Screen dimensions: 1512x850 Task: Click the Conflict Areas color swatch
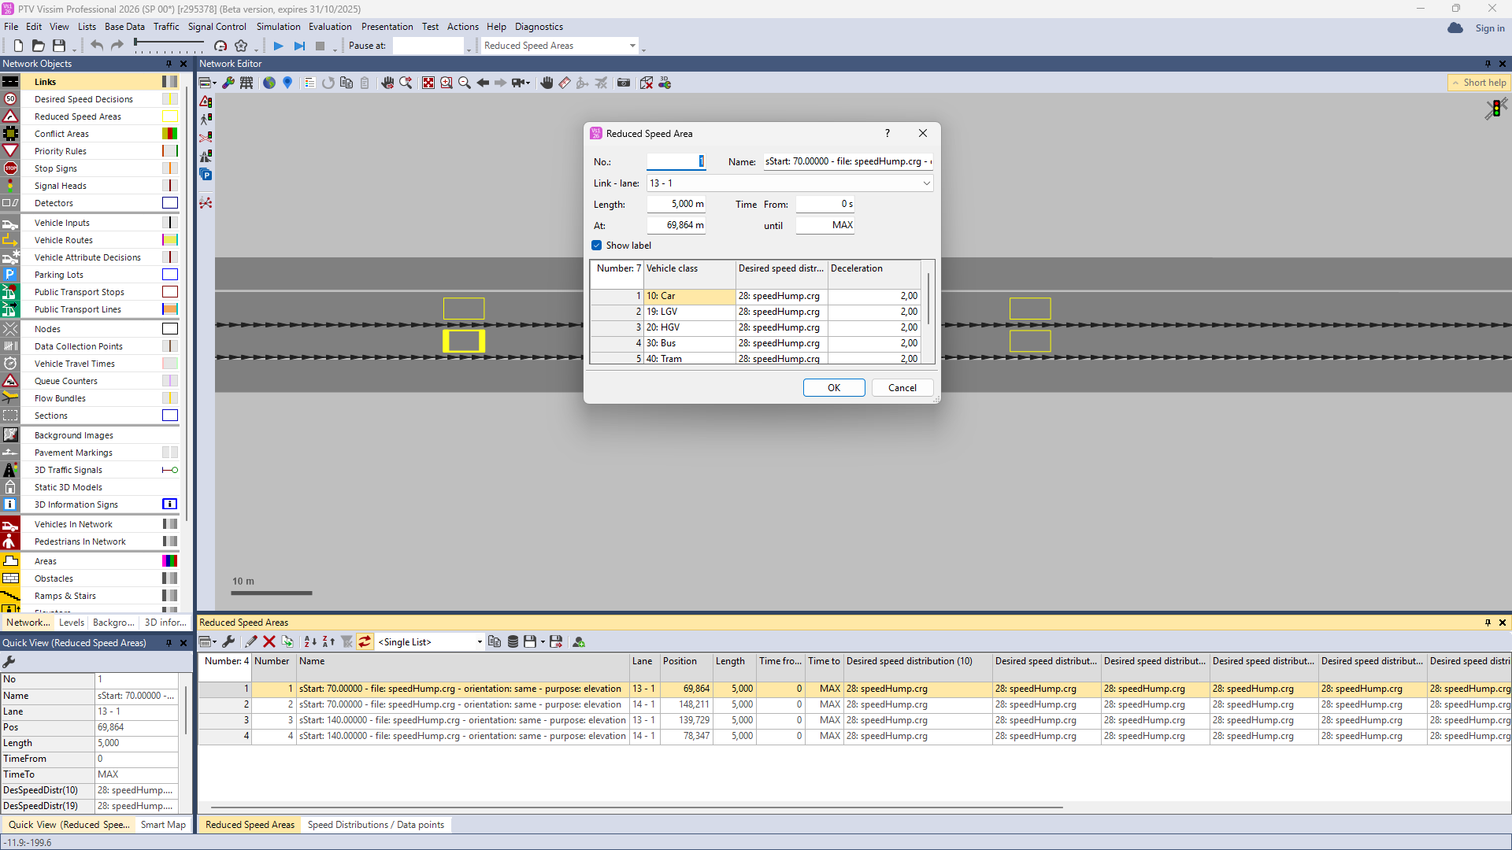click(x=169, y=134)
